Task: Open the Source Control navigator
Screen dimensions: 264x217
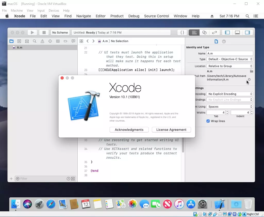Action: [x=19, y=41]
